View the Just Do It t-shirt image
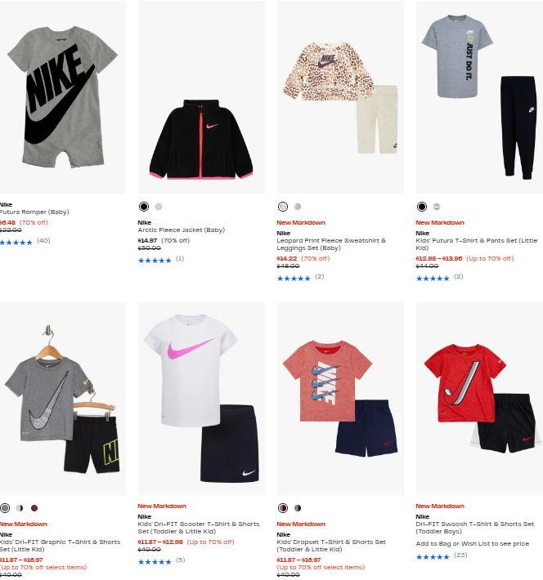 tap(479, 97)
